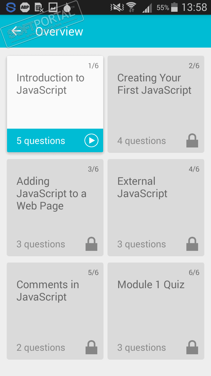Screen dimensions: 211x376
Task: Tap the Overview header title
Action: pyautogui.click(x=59, y=31)
